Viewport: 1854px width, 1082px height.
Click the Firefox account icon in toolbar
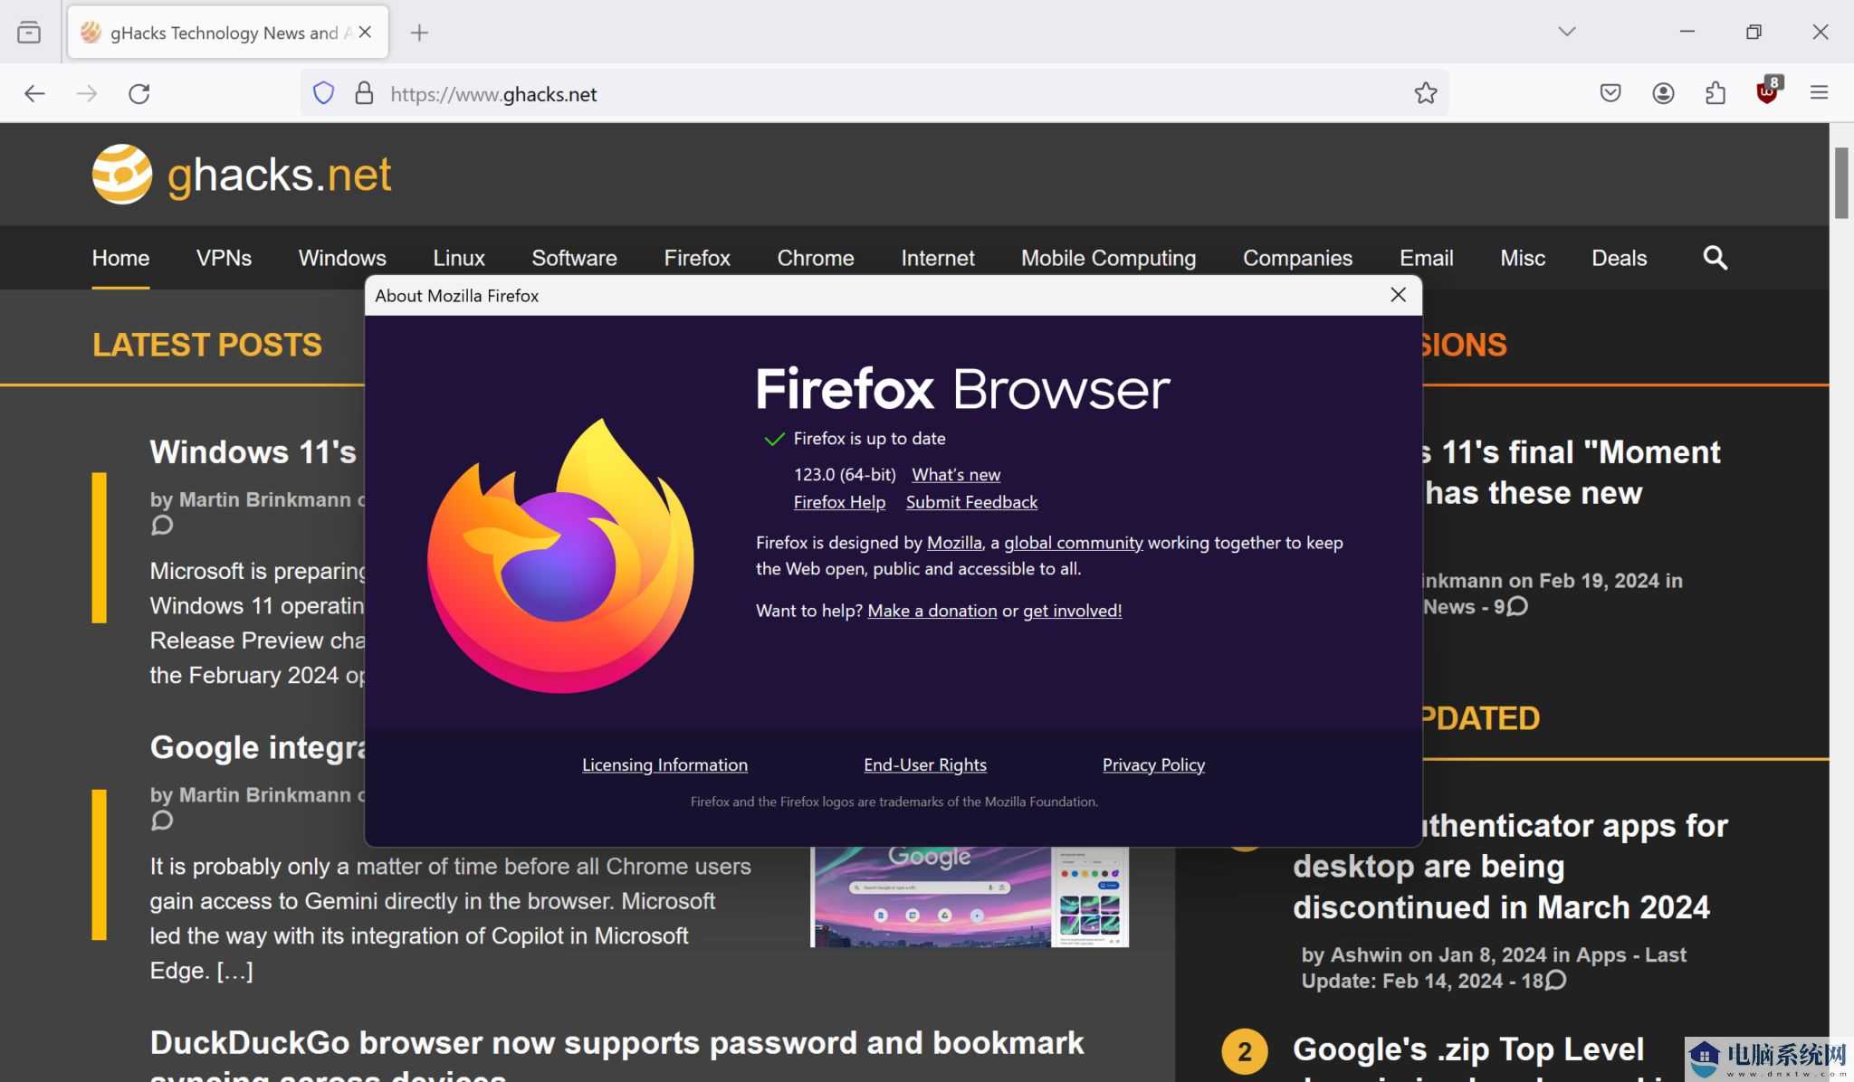coord(1662,93)
